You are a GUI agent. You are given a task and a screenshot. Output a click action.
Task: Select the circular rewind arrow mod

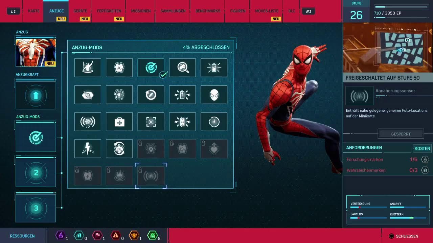[x=151, y=94]
